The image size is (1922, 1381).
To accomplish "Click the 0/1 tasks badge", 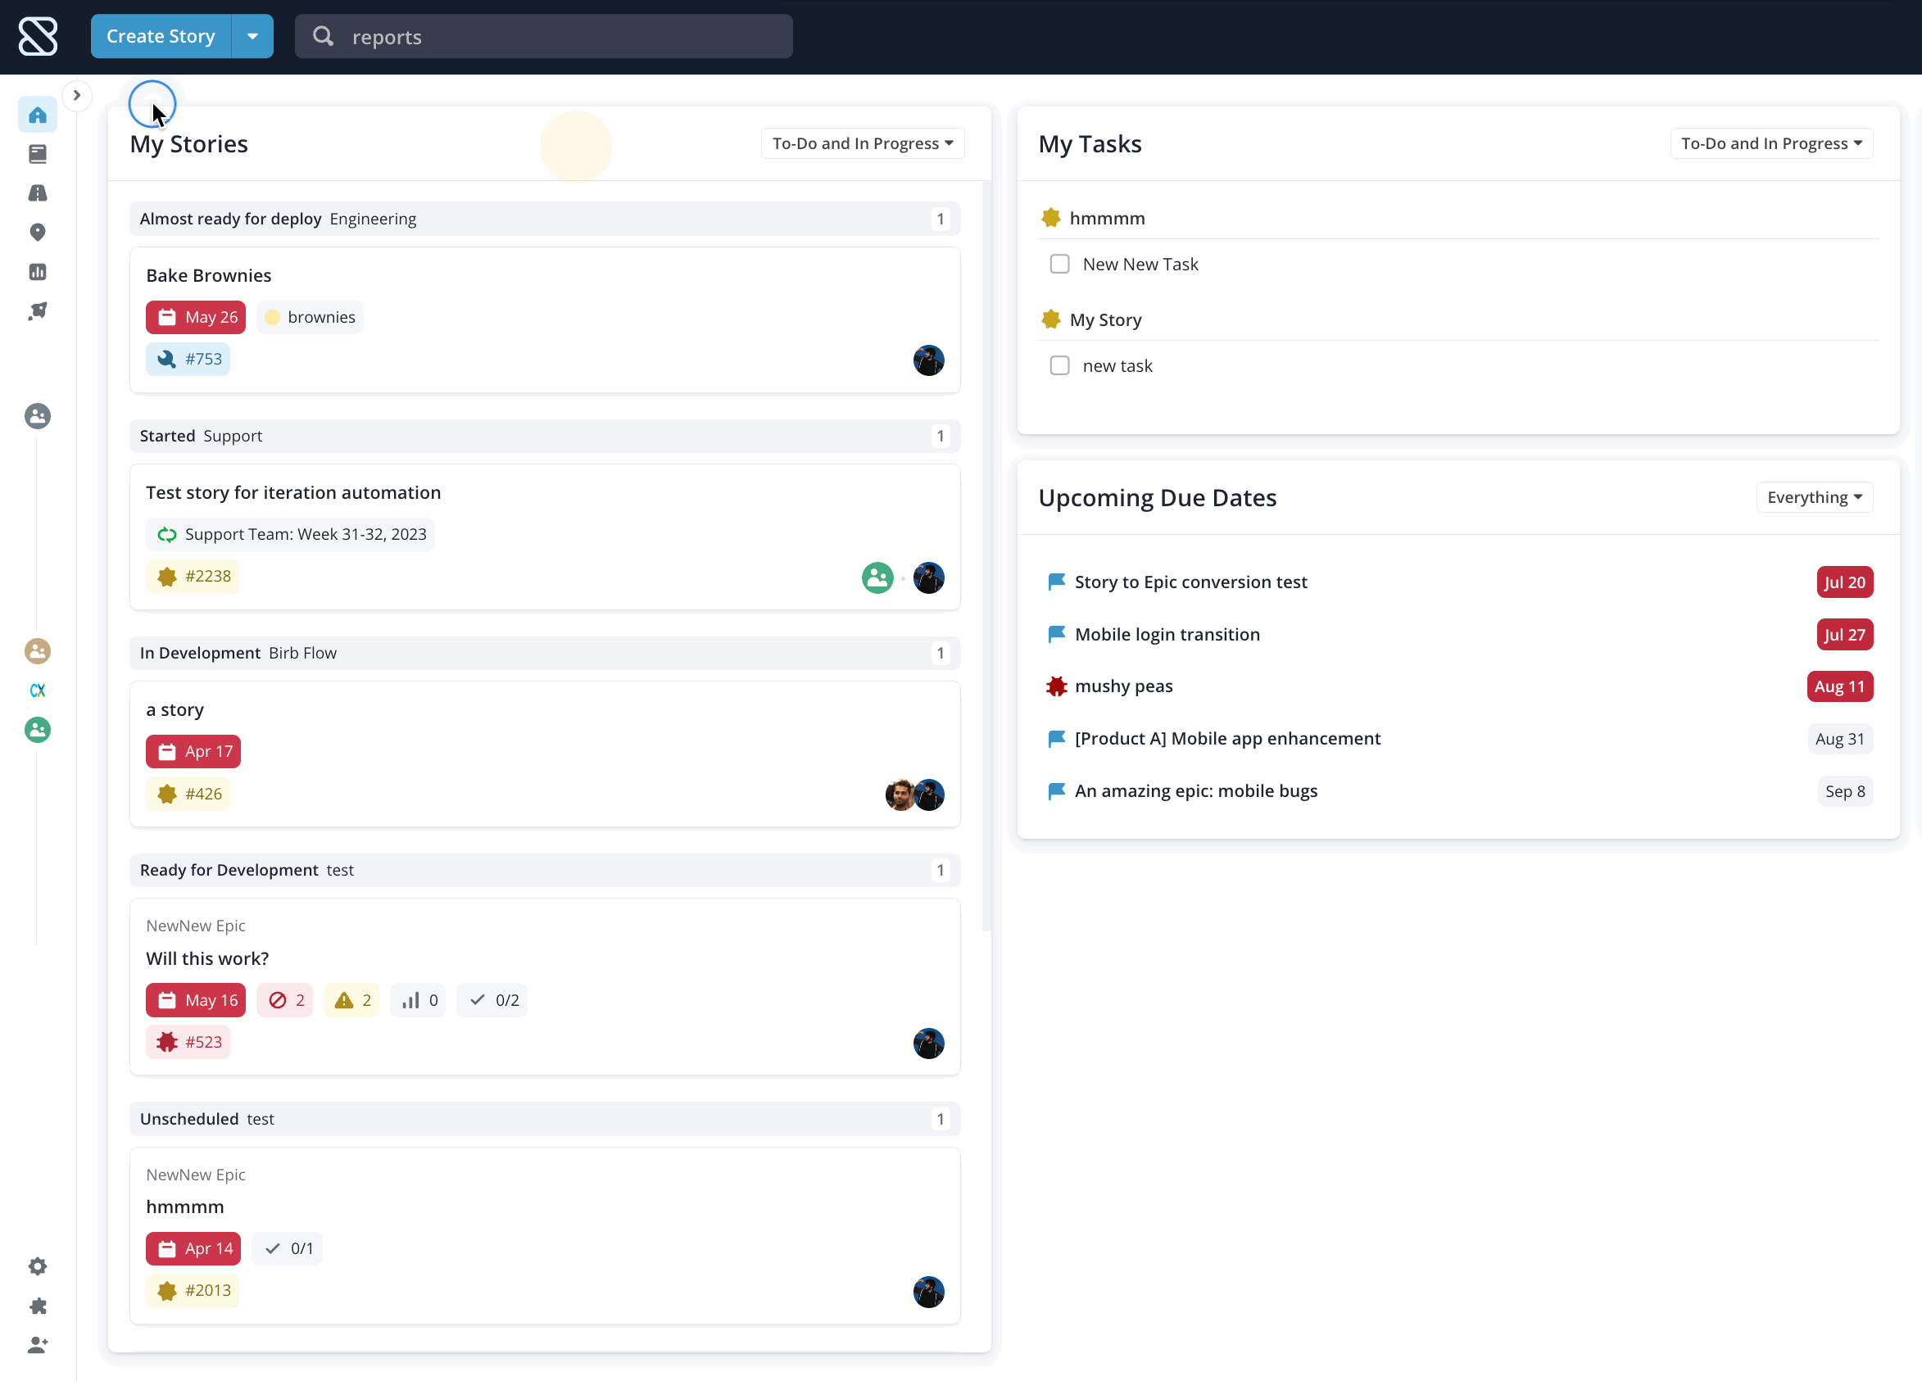I will pyautogui.click(x=288, y=1248).
